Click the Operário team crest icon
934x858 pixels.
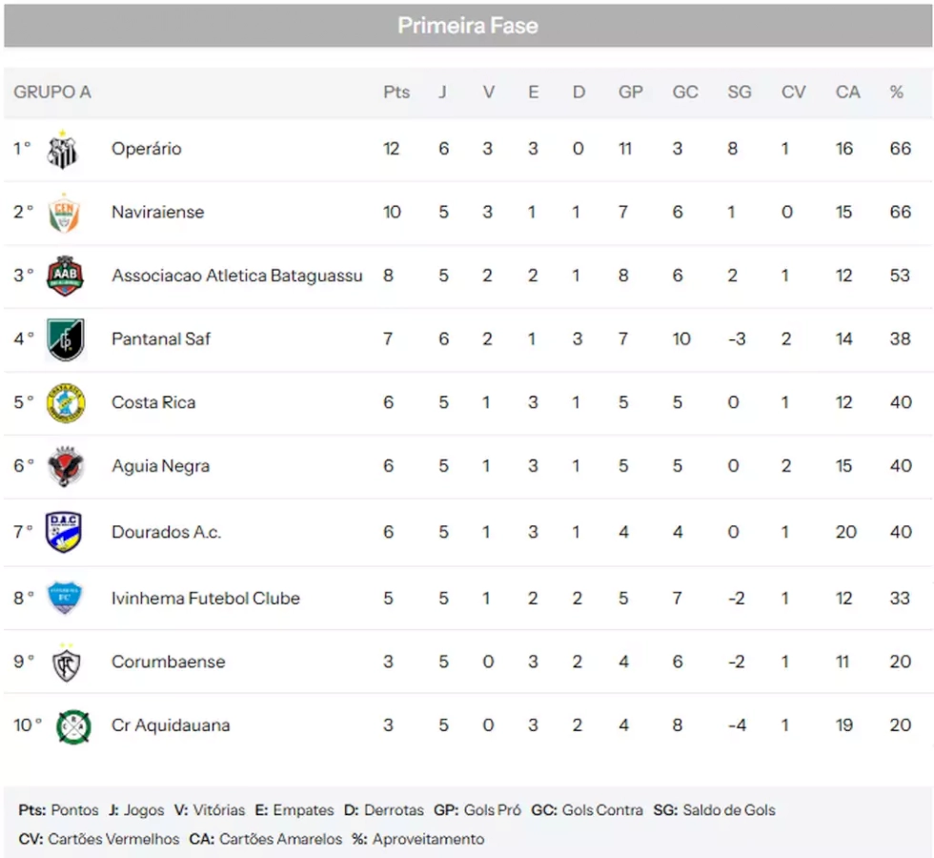63,151
